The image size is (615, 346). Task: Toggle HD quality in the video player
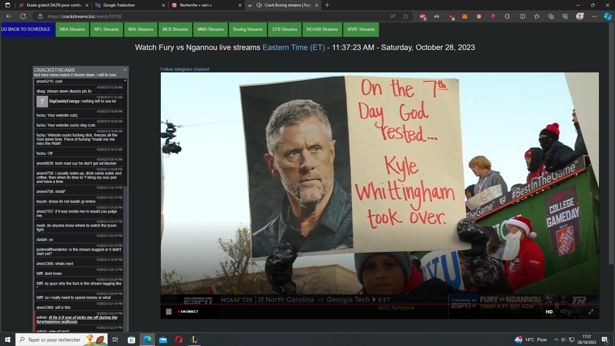pyautogui.click(x=549, y=312)
